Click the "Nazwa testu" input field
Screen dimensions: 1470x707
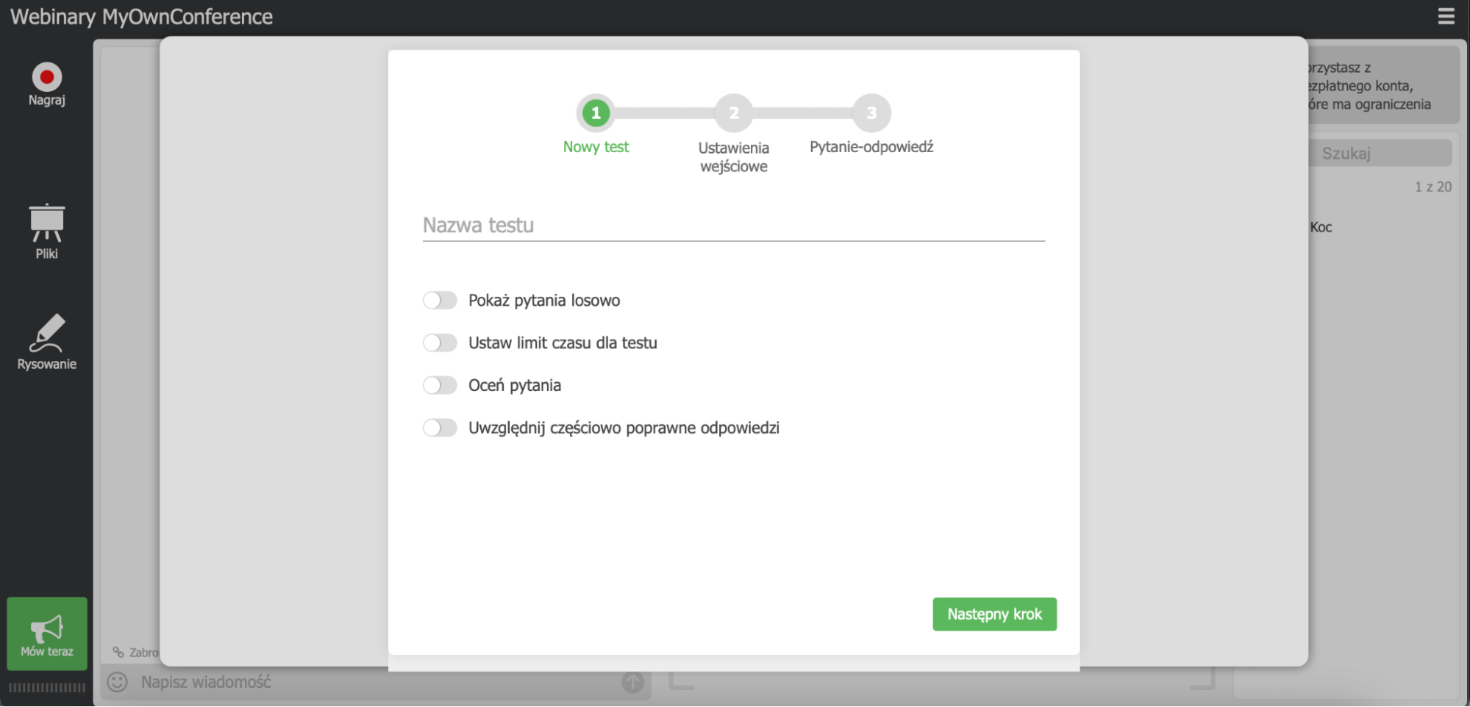coord(732,225)
